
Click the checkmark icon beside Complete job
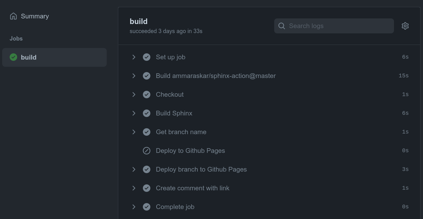tap(147, 207)
